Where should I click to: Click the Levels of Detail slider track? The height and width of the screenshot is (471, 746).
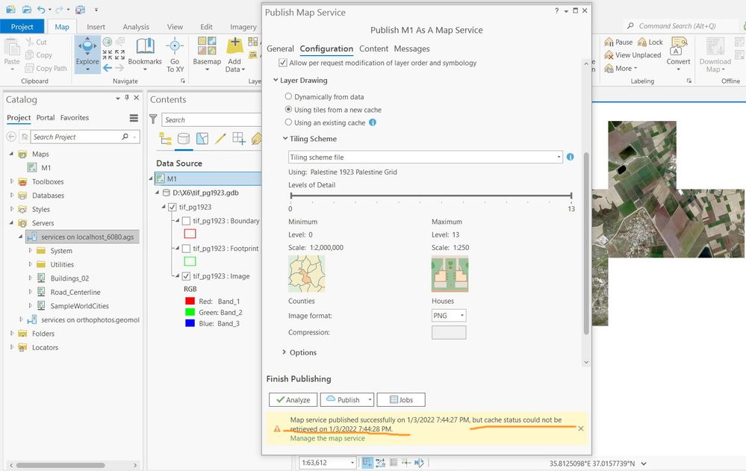tap(431, 195)
